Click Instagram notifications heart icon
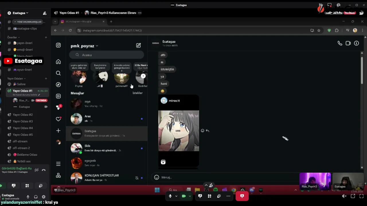Image resolution: width=367 pixels, height=206 pixels. (58, 119)
